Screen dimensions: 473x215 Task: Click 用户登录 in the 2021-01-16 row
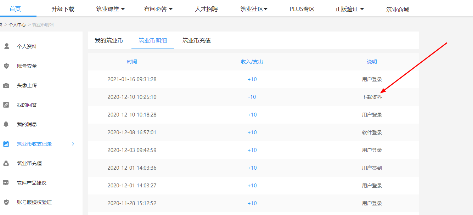coord(372,79)
